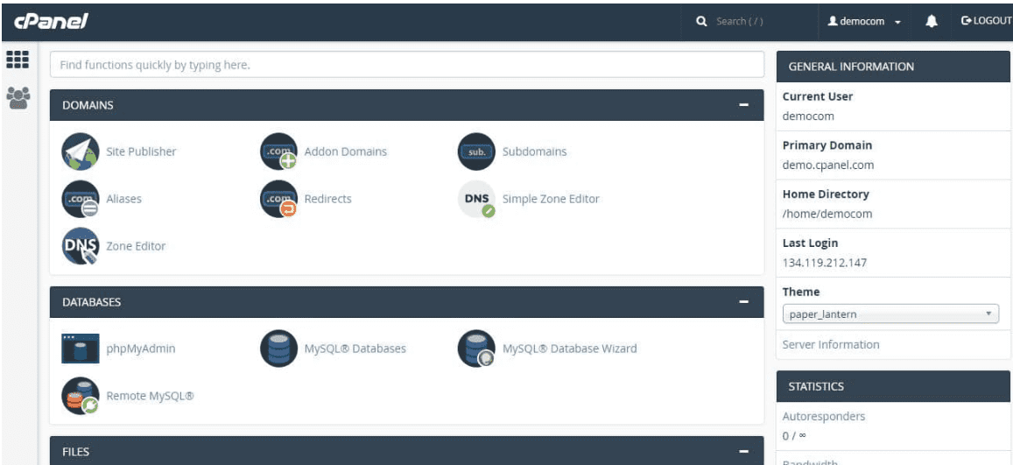Click the Databases section header

[407, 301]
